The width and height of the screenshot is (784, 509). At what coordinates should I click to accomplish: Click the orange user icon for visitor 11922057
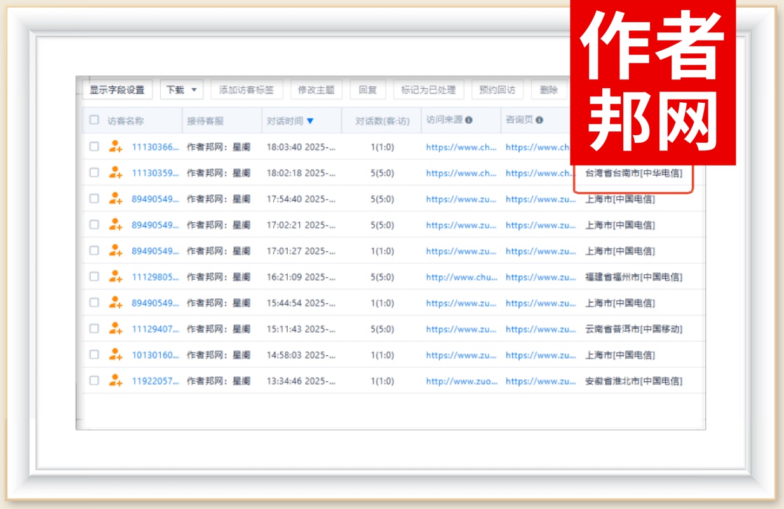[115, 381]
